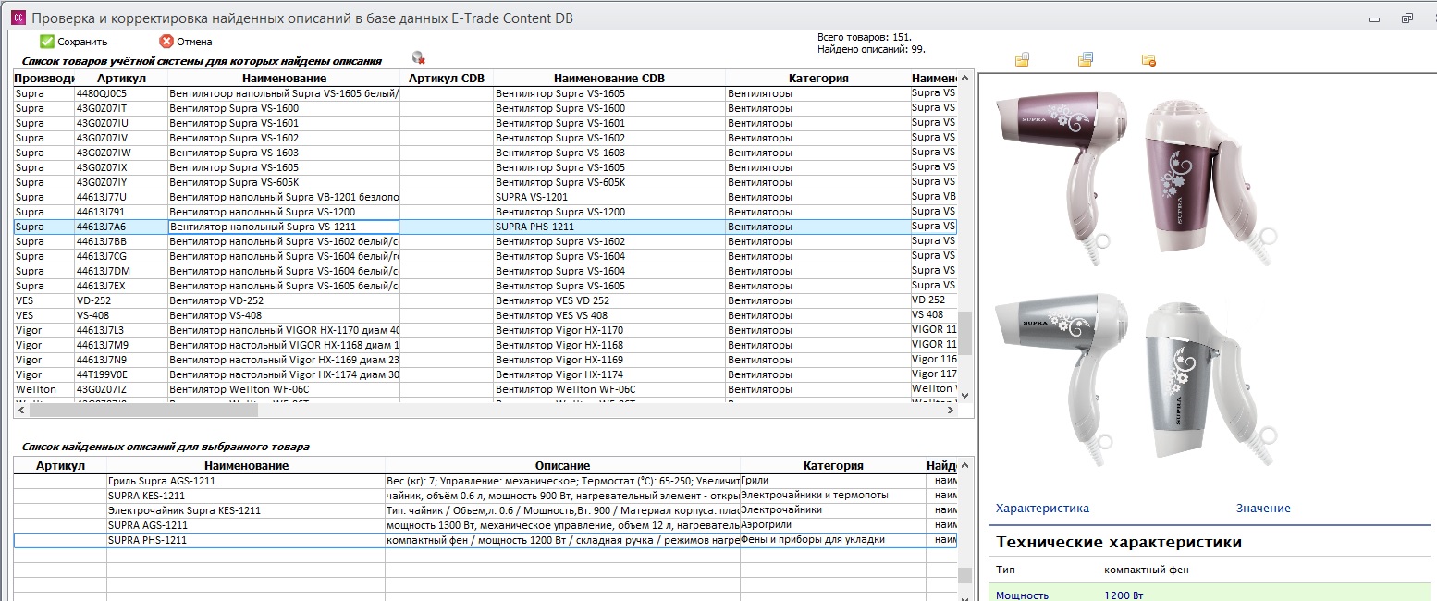Screen dimensions: 1437x601
Task: Select the row with article 4480QJ0C5
Action: (485, 93)
